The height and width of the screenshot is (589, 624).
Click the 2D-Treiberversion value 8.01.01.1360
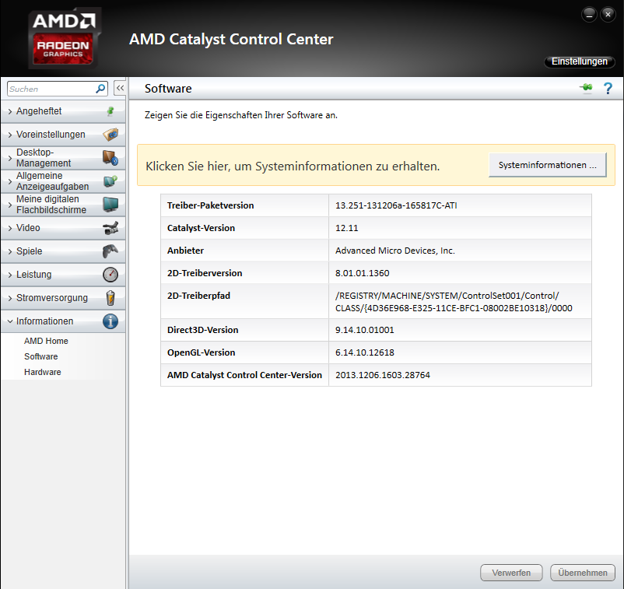(362, 273)
